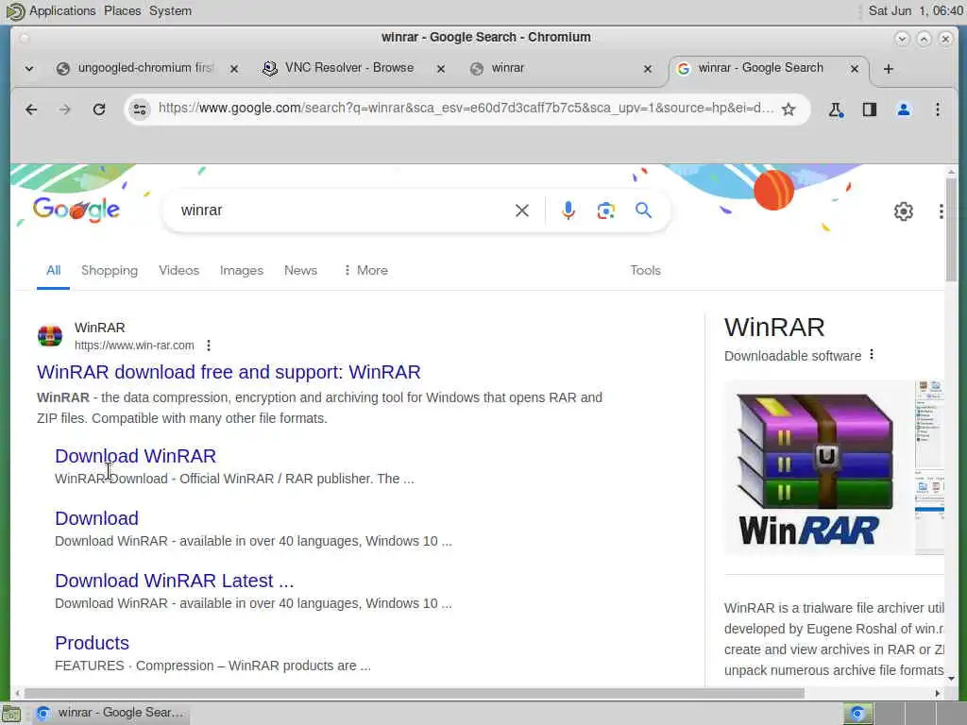This screenshot has width=967, height=725.
Task: Select the All results tab
Action: [x=53, y=270]
